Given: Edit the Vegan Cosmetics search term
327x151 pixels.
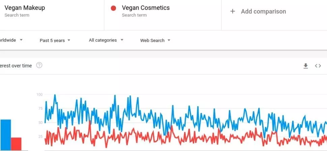Looking at the screenshot, I should 146,8.
